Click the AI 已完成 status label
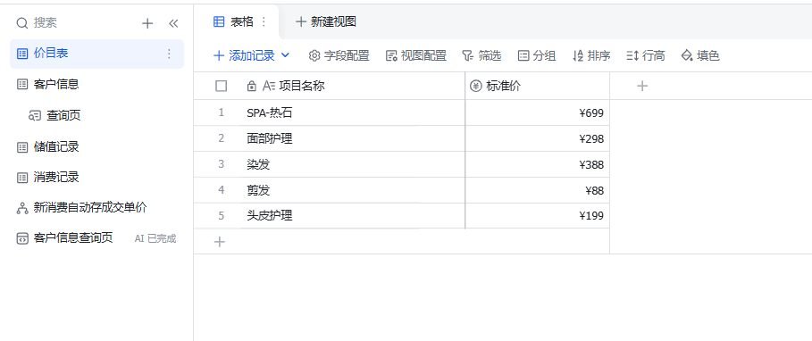This screenshot has width=812, height=341. pos(155,238)
